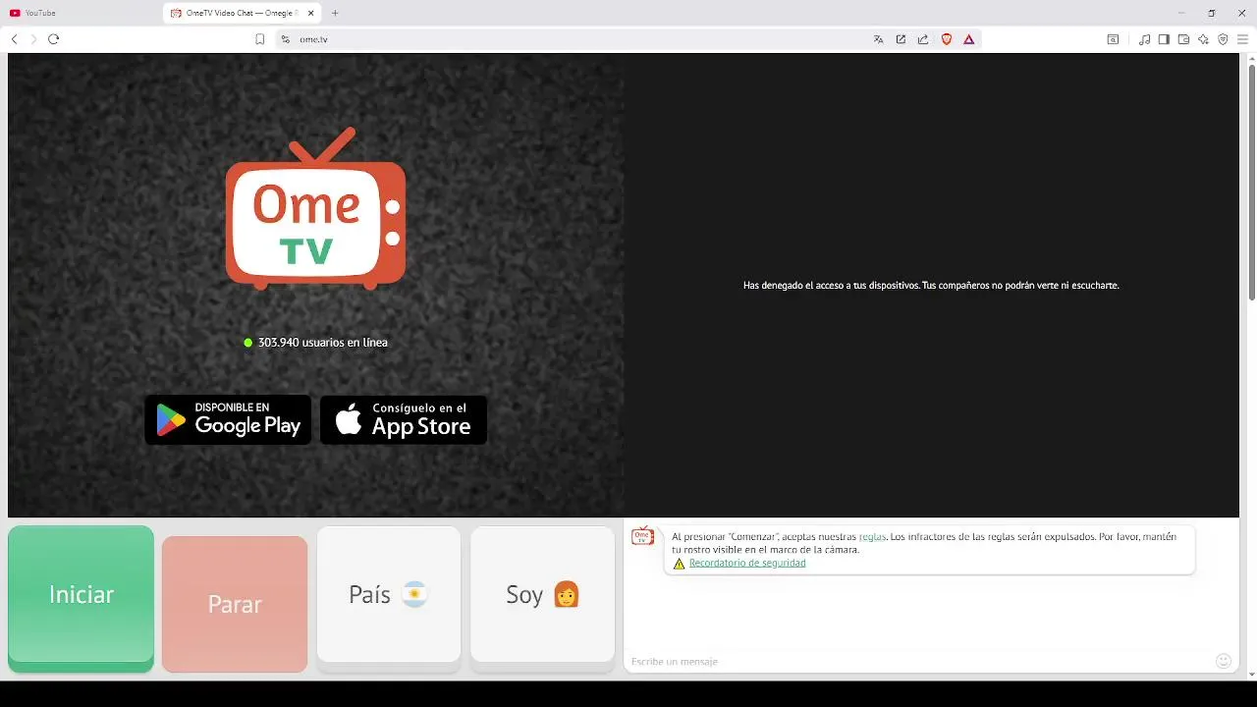
Task: Open Brave Rewards triangle icon
Action: [969, 39]
